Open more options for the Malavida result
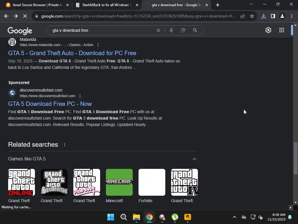The width and height of the screenshot is (298, 224). click(x=98, y=45)
